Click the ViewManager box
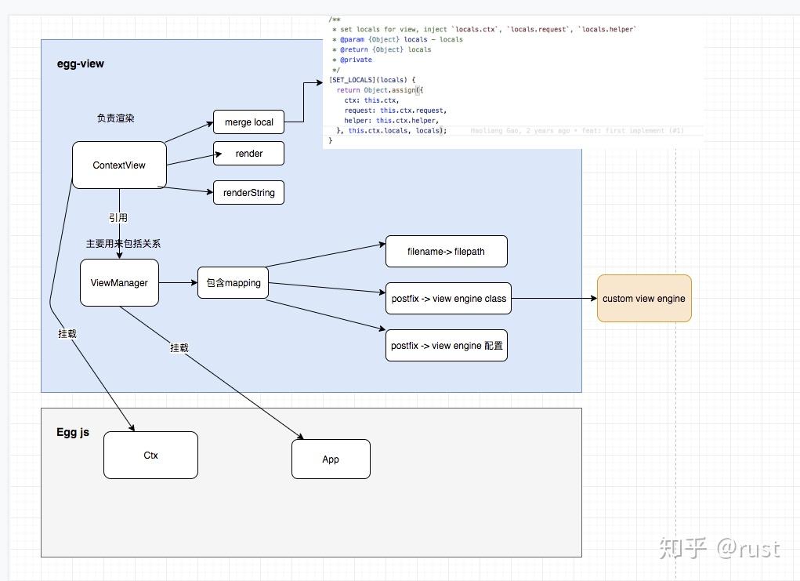The width and height of the screenshot is (800, 581). (x=119, y=283)
